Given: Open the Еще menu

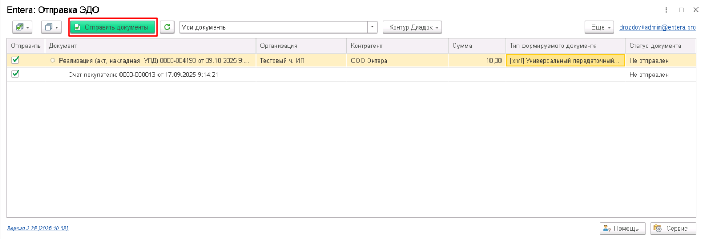Looking at the screenshot, I should [599, 27].
